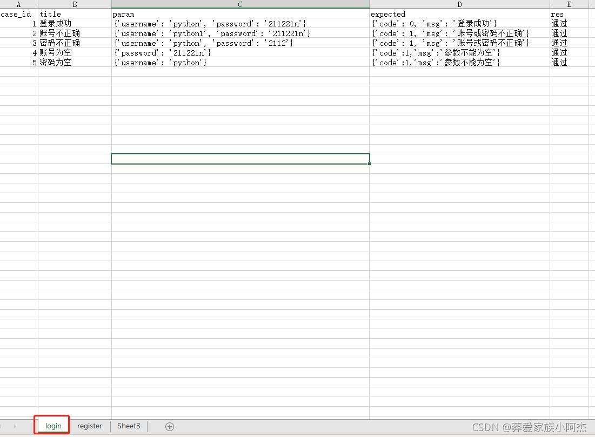Select the expected header cell
The height and width of the screenshot is (437, 595).
[459, 14]
